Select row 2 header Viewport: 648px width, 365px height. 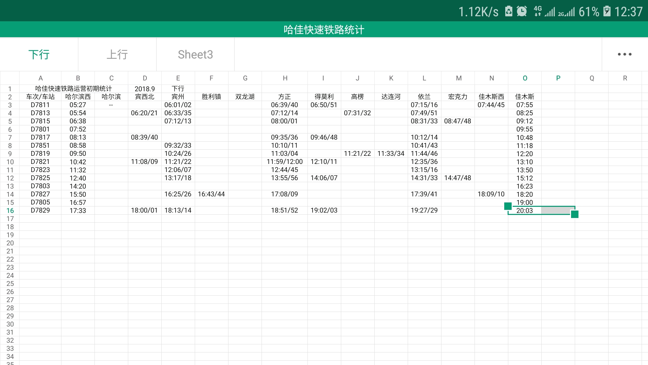click(10, 97)
